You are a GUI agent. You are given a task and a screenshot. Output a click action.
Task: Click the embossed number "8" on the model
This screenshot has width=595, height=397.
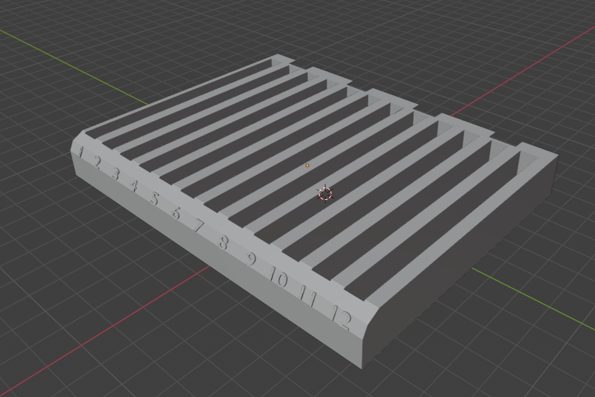point(224,242)
